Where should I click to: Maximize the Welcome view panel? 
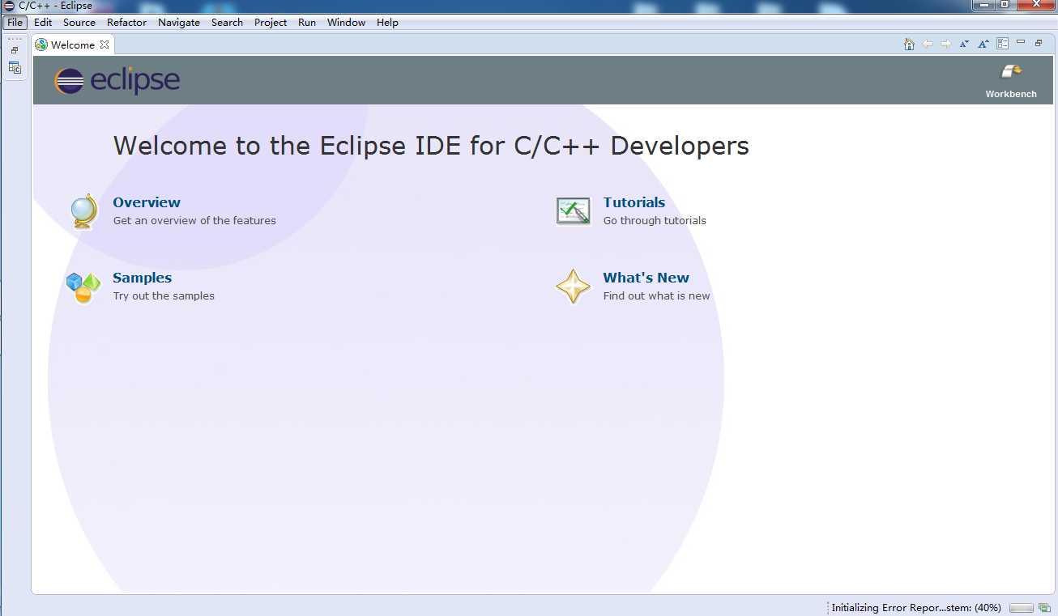click(1039, 43)
